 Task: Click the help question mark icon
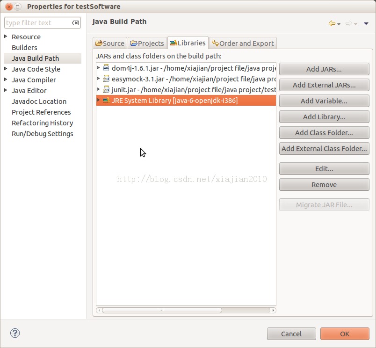[15, 333]
